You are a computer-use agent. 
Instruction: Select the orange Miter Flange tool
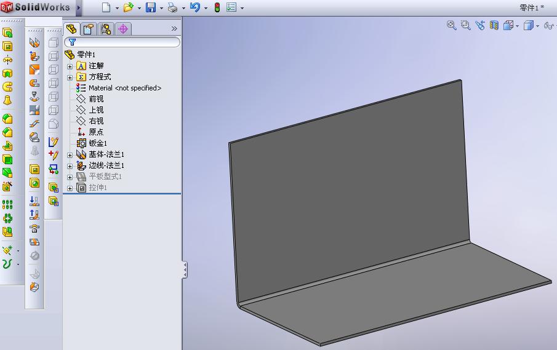pyautogui.click(x=34, y=70)
